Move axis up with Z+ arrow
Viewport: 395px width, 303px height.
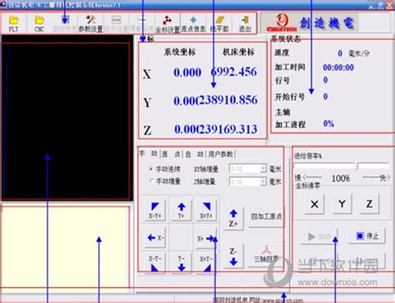click(233, 218)
